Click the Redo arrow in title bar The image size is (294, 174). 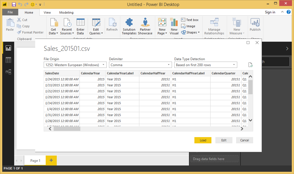(x=26, y=4)
